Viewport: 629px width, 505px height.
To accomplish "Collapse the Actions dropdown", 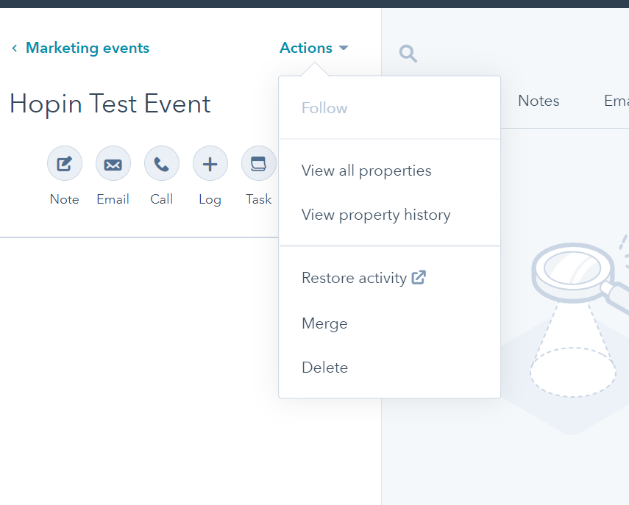I will pos(313,48).
